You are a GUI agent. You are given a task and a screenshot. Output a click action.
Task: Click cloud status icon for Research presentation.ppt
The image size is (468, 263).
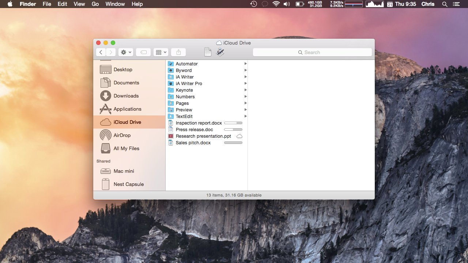(239, 136)
